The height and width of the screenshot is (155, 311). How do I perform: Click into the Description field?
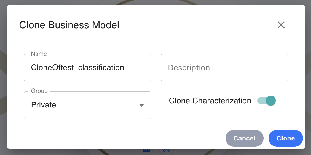(x=224, y=67)
